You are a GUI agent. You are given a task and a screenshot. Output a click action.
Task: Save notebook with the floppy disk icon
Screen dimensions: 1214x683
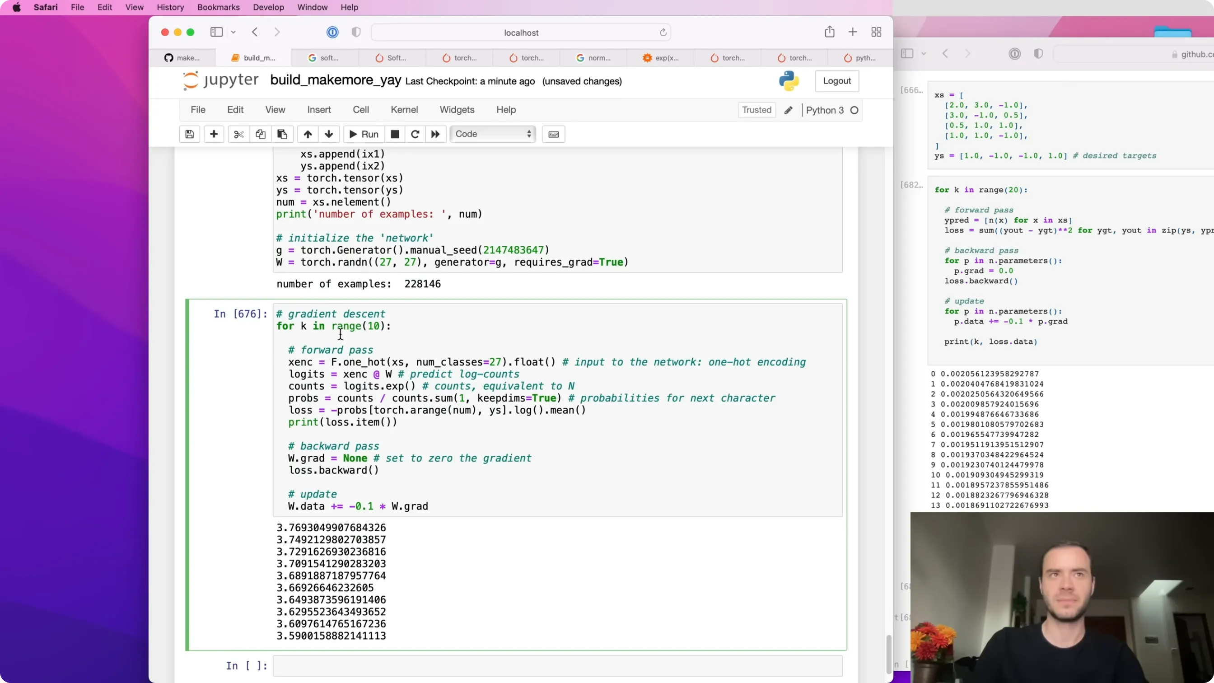pos(189,134)
